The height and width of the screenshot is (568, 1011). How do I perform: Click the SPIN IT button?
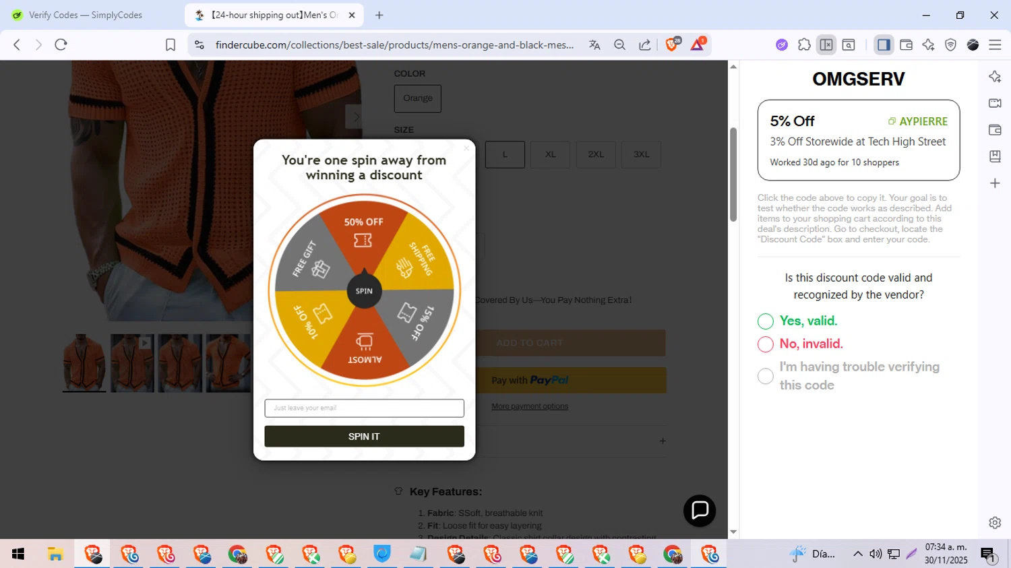tap(364, 437)
